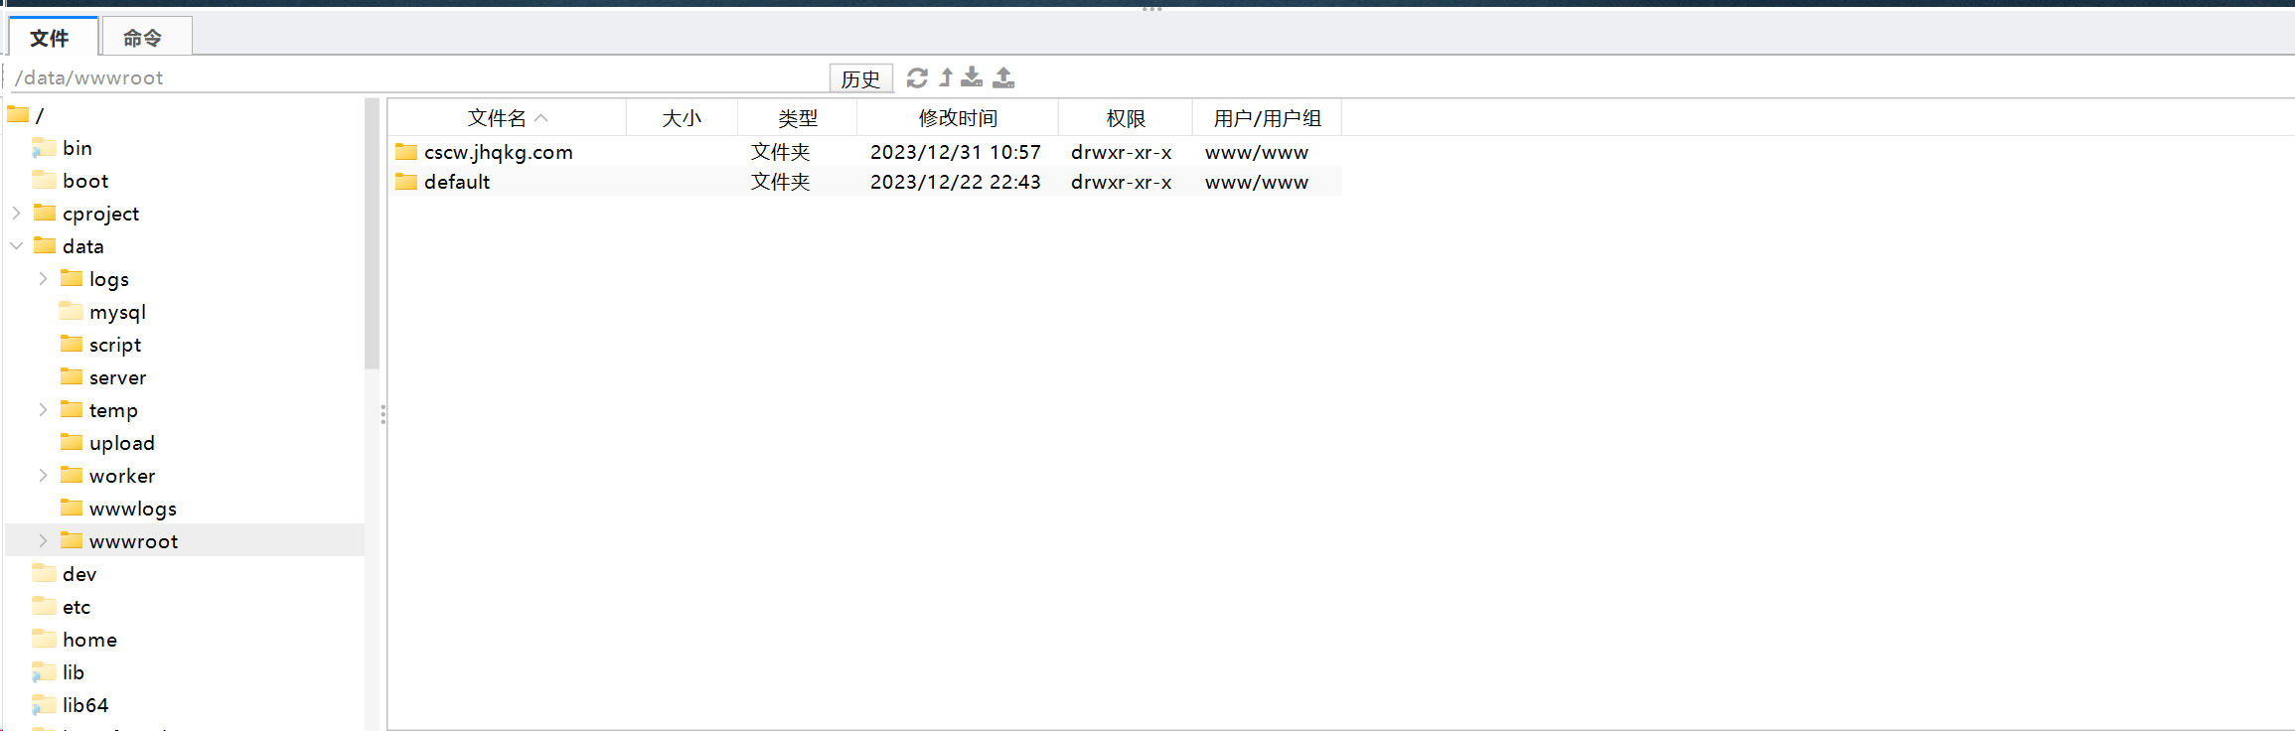The image size is (2295, 731).
Task: Select the worker folder in tree
Action: (x=107, y=476)
